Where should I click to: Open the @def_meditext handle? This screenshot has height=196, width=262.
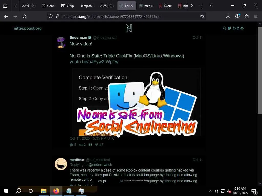click(98, 160)
